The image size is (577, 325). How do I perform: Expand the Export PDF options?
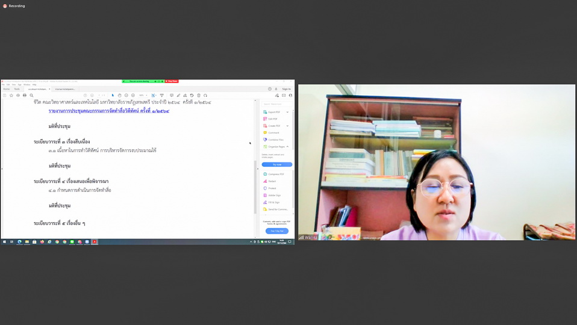tap(287, 112)
